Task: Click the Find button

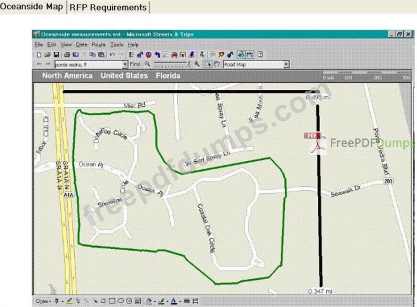Action: (135, 64)
